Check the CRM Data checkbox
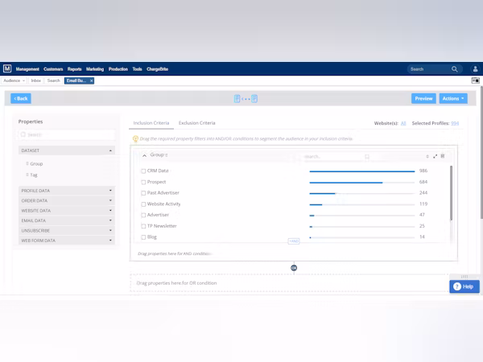 (x=143, y=171)
